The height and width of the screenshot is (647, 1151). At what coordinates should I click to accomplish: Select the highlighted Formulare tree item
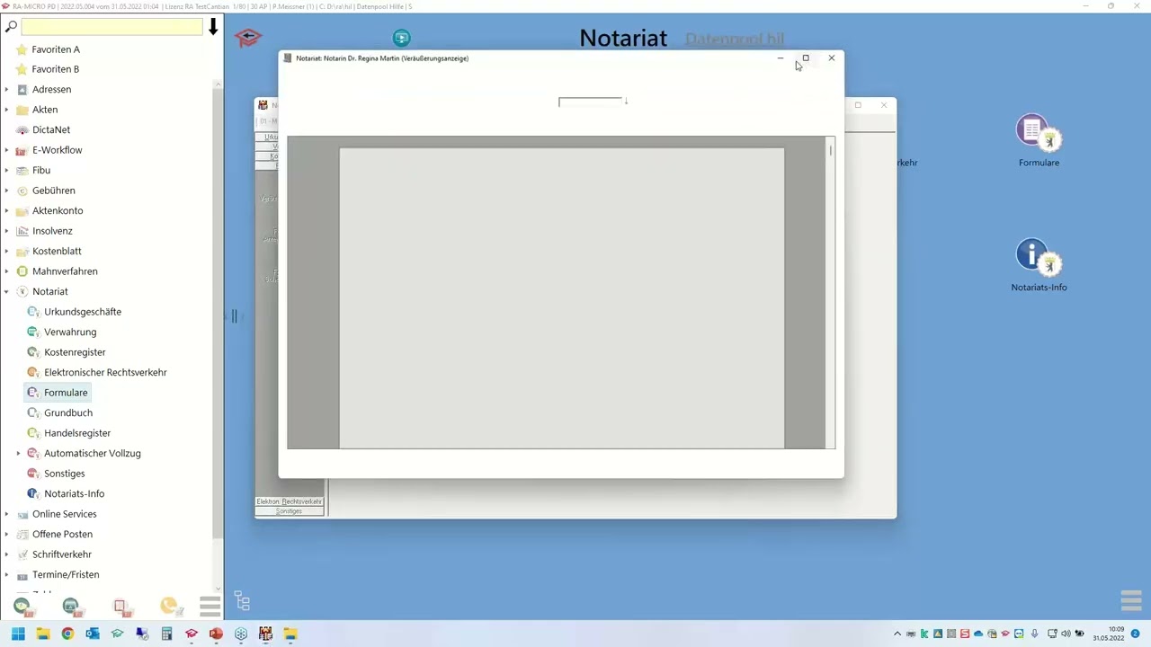pyautogui.click(x=57, y=393)
